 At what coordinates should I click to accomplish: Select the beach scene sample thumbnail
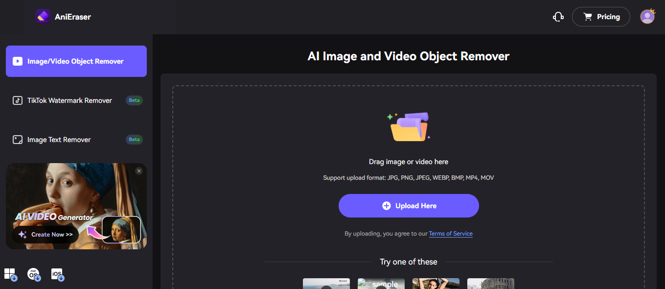326,284
